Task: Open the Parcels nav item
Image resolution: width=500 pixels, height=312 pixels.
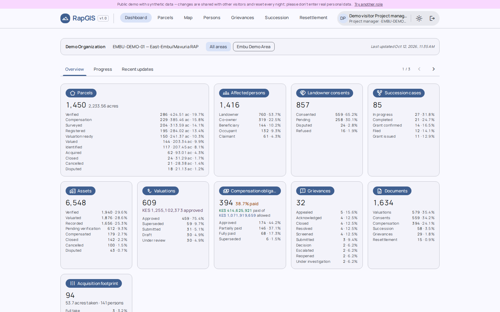Action: pos(165,18)
